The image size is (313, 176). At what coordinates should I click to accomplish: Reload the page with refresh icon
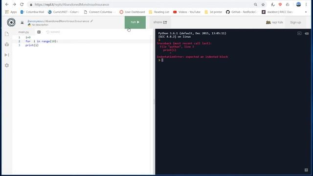pyautogui.click(x=22, y=4)
